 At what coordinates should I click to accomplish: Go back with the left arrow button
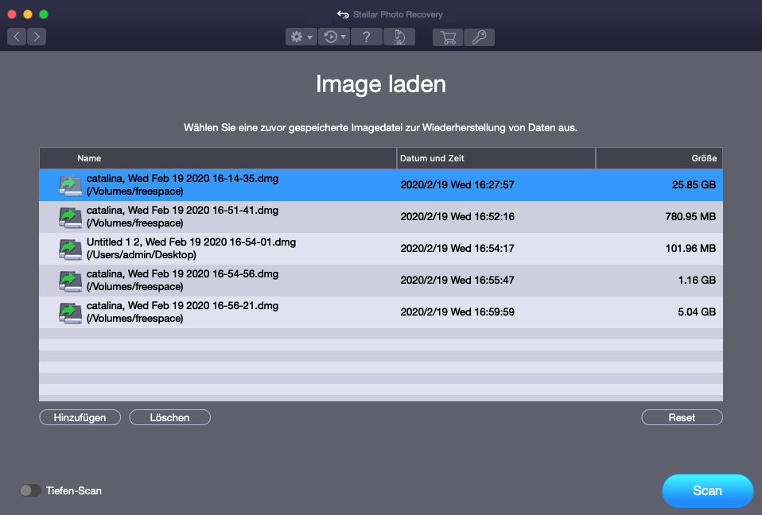[x=17, y=37]
